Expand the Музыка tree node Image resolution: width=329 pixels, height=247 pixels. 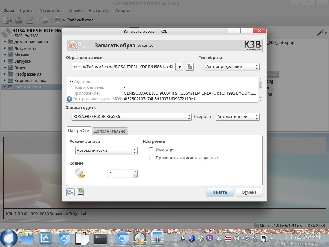4,55
